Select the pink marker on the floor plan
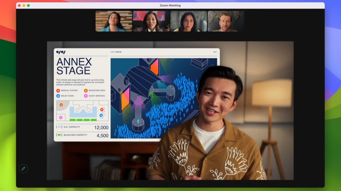 [61, 118]
